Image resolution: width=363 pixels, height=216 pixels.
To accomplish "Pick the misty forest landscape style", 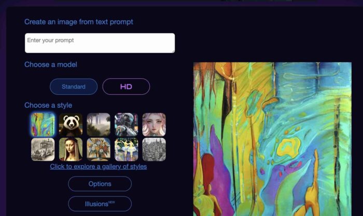I will [99, 124].
